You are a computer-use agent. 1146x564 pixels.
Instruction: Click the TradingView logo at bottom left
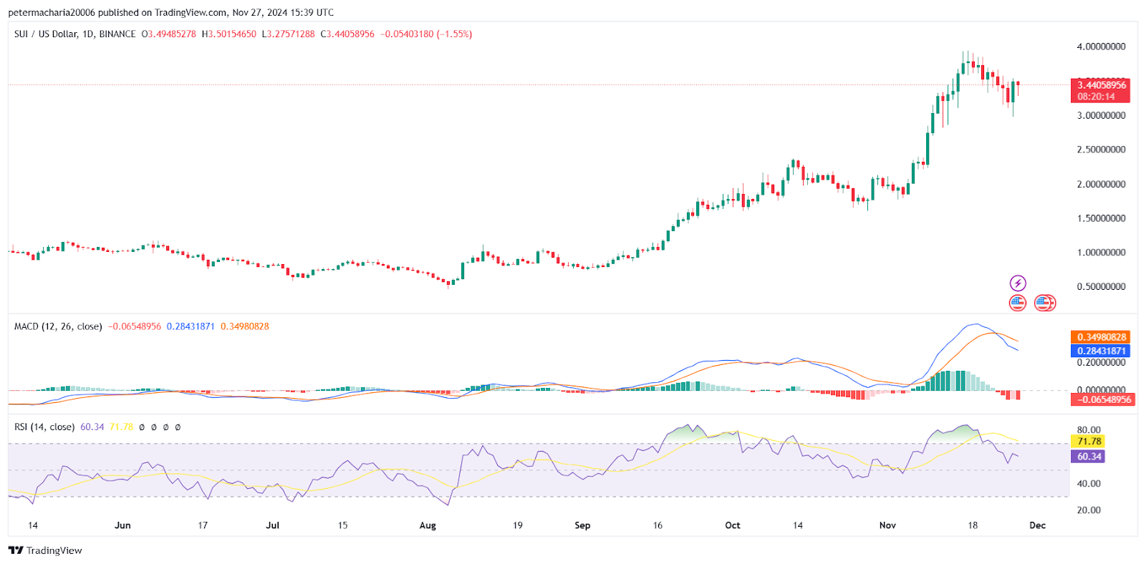pos(45,550)
